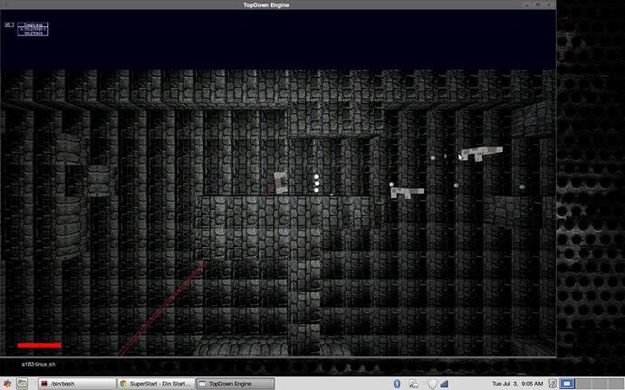Open the network signal tray icon
The width and height of the screenshot is (625, 390).
tap(445, 384)
